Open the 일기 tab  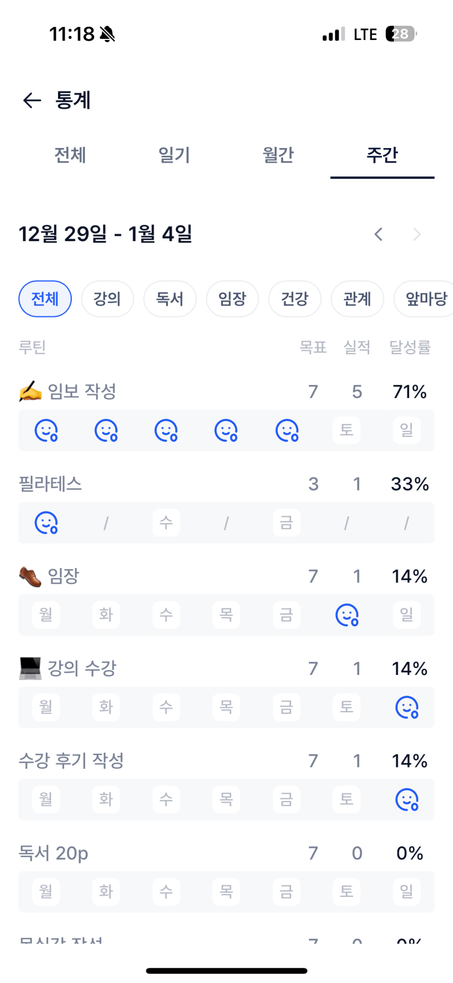(174, 155)
